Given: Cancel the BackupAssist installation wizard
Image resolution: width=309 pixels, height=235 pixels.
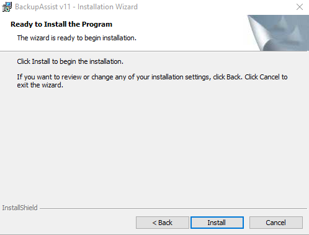Looking at the screenshot, I should [x=276, y=223].
